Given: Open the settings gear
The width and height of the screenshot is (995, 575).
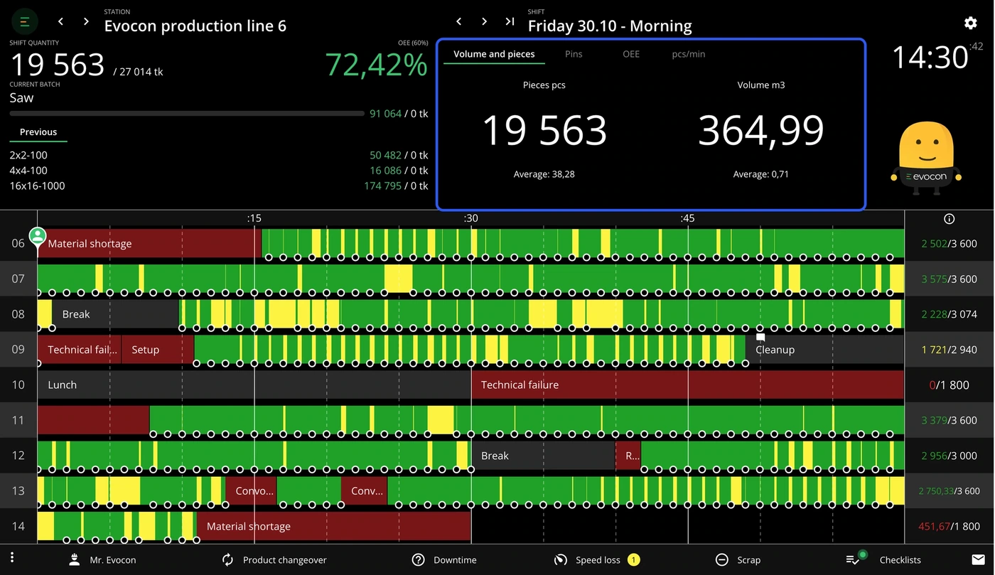Looking at the screenshot, I should click(x=970, y=23).
